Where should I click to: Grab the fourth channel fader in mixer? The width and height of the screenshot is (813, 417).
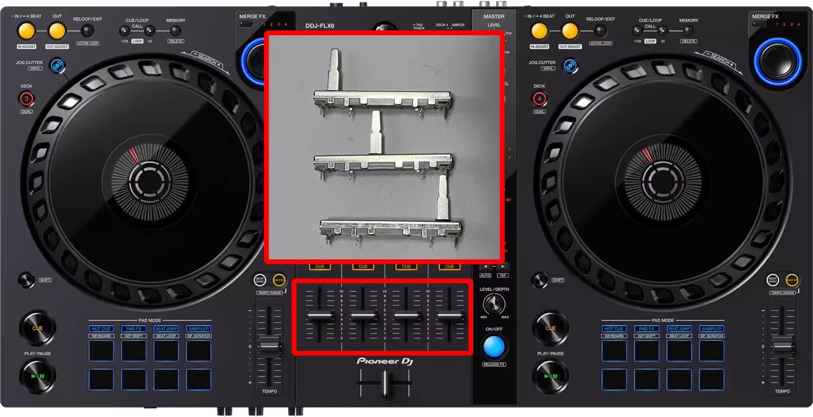tap(450, 315)
